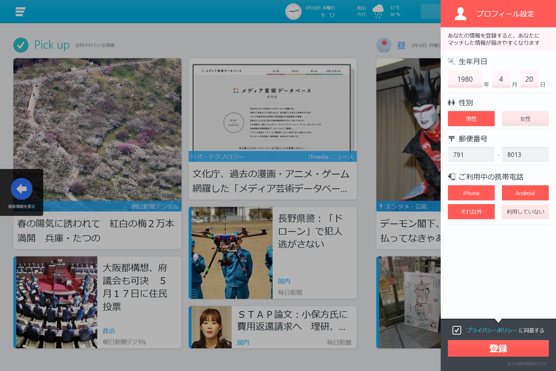The width and height of the screenshot is (556, 371).
Task: Check the プライバシーポリシー agreement checkbox
Action: coord(457,330)
